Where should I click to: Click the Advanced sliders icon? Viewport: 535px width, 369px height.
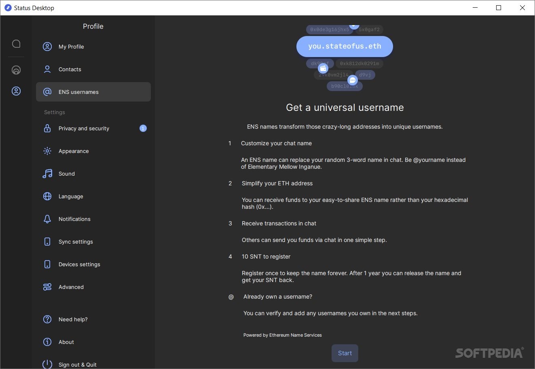click(47, 287)
